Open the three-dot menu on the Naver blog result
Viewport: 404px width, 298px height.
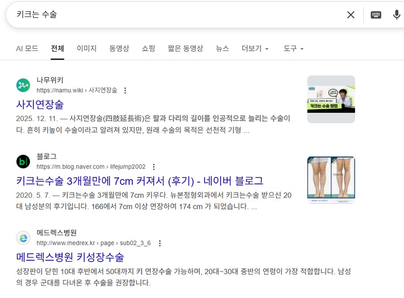pos(154,167)
